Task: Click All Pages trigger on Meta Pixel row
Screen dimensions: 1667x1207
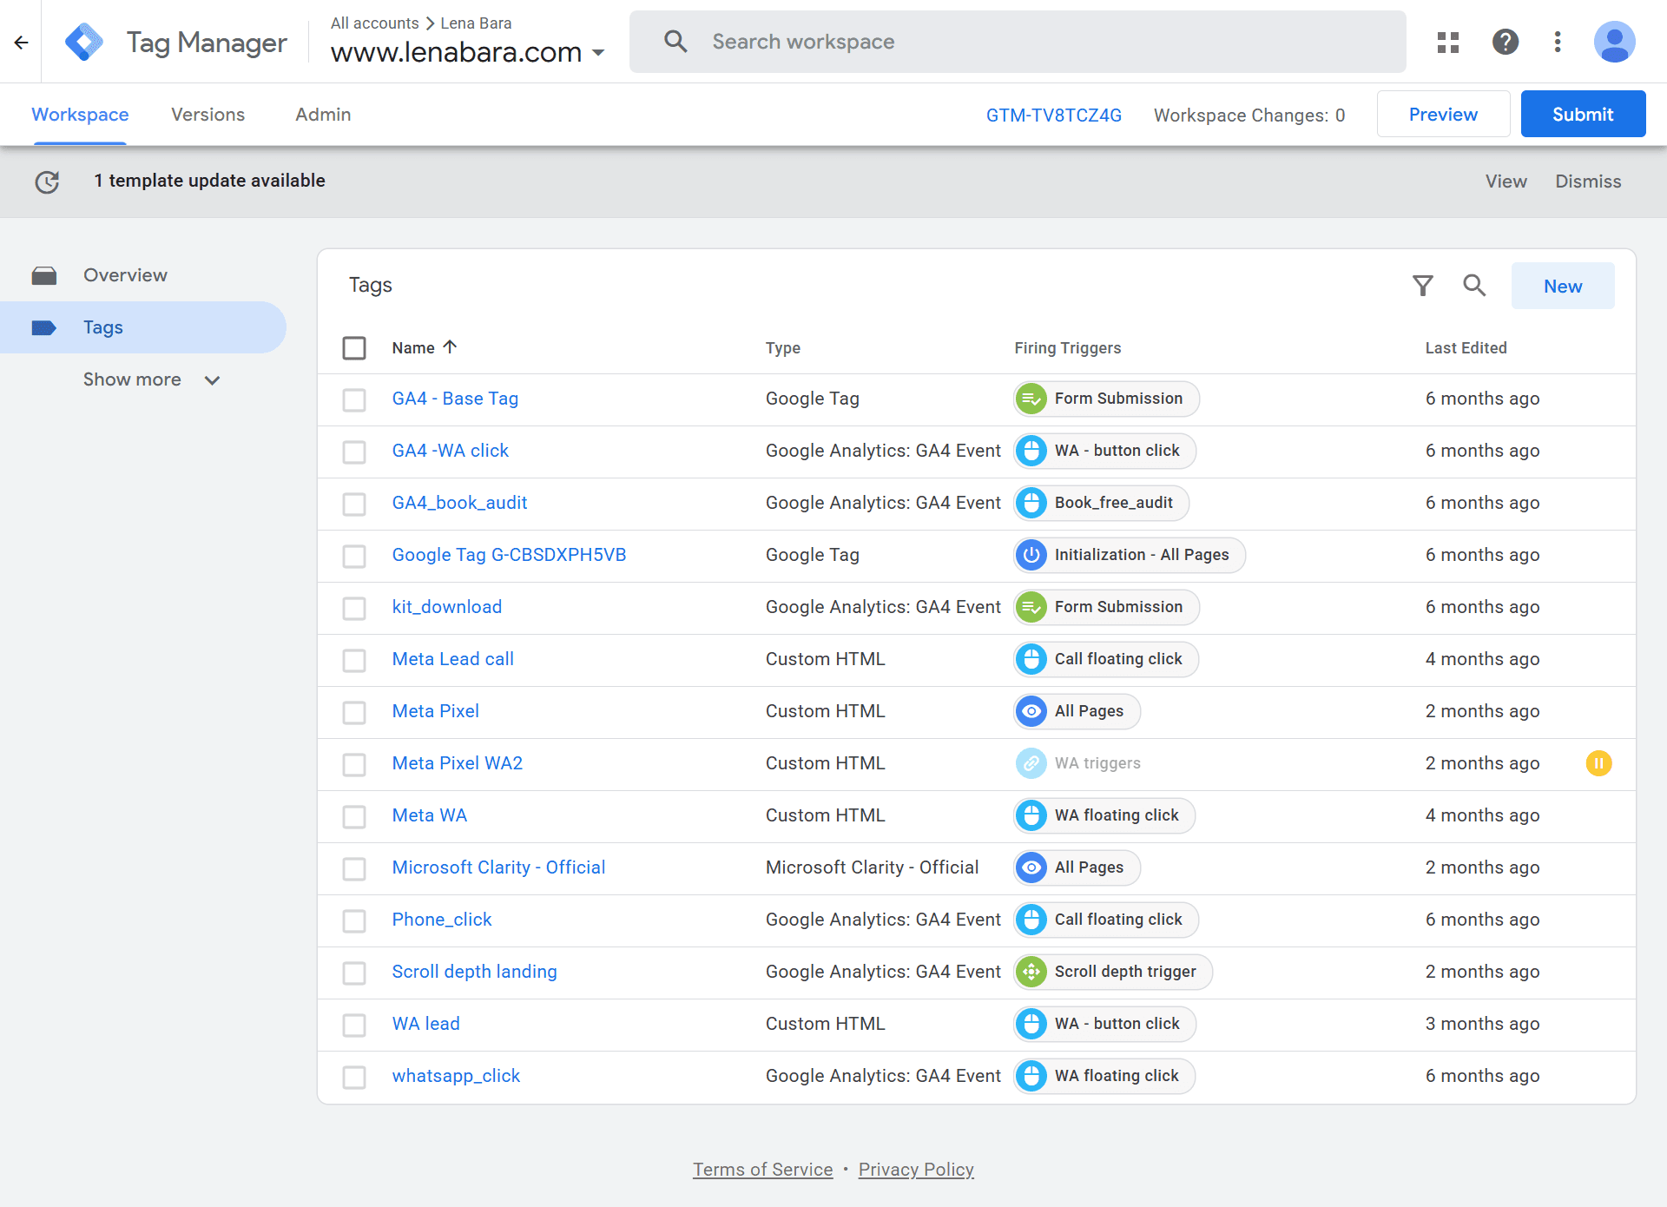Action: [x=1077, y=711]
